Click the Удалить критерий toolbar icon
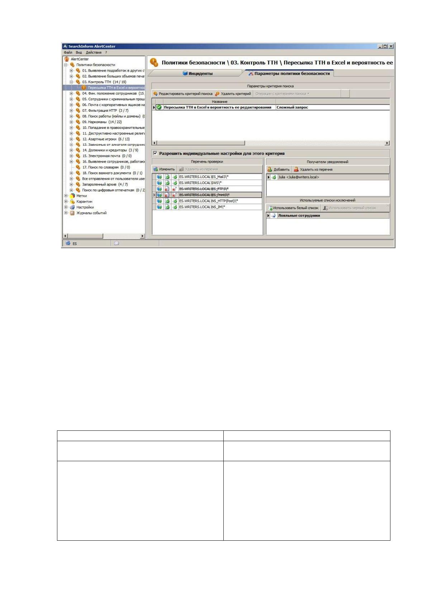The height and width of the screenshot is (603, 427). click(217, 94)
